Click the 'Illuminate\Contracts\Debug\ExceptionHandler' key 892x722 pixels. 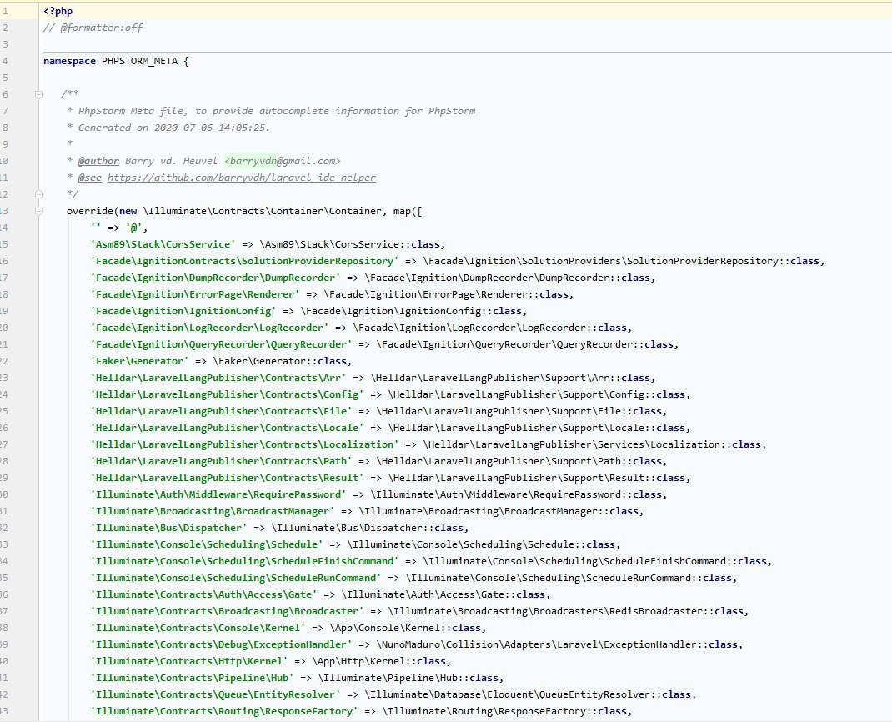point(221,644)
